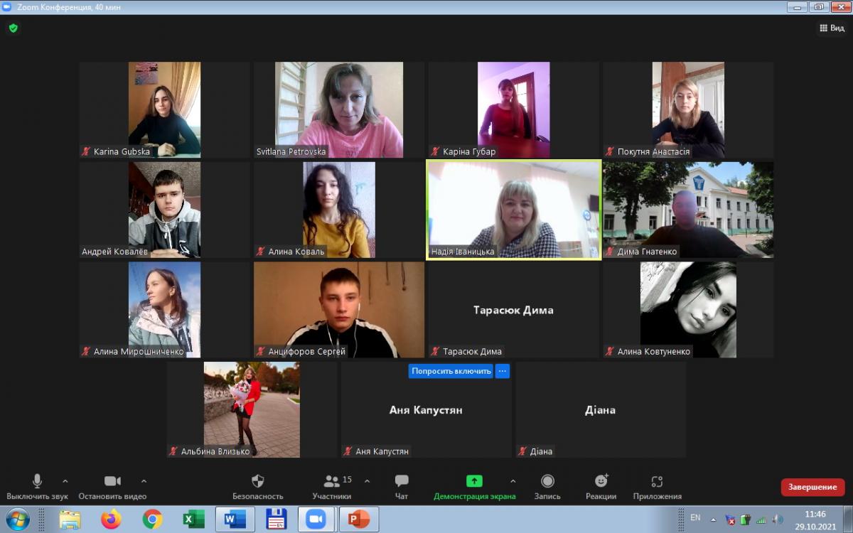Switch to Zoom taskbar button
Image resolution: width=853 pixels, height=533 pixels.
(317, 519)
